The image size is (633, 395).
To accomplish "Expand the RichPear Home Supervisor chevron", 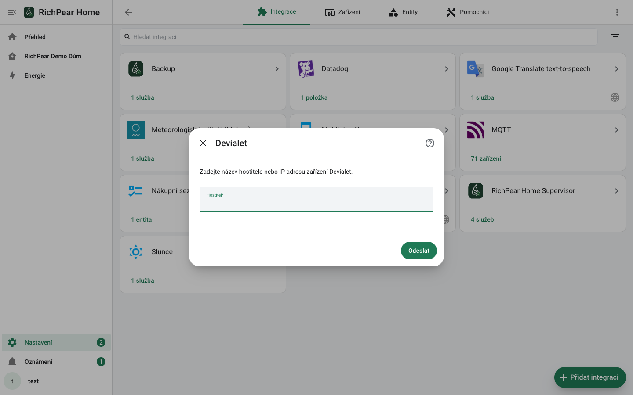I will point(617,191).
